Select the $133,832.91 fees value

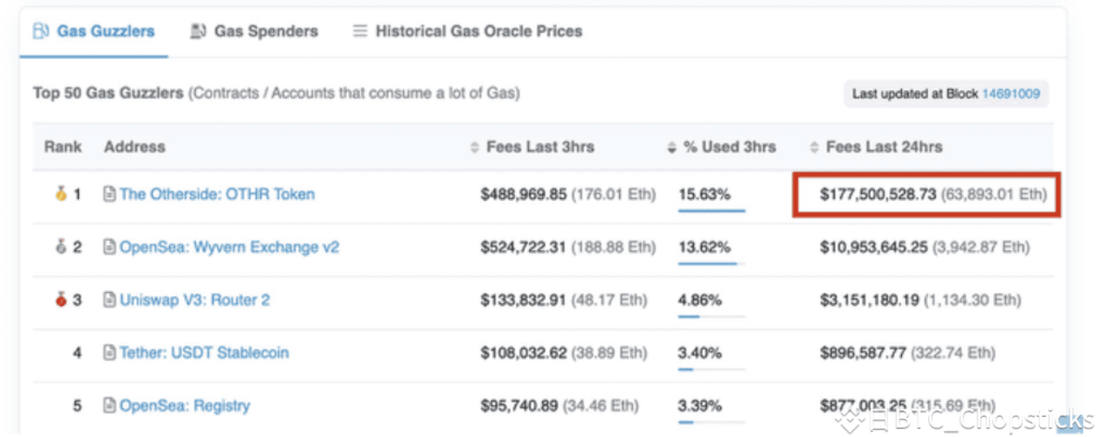523,300
